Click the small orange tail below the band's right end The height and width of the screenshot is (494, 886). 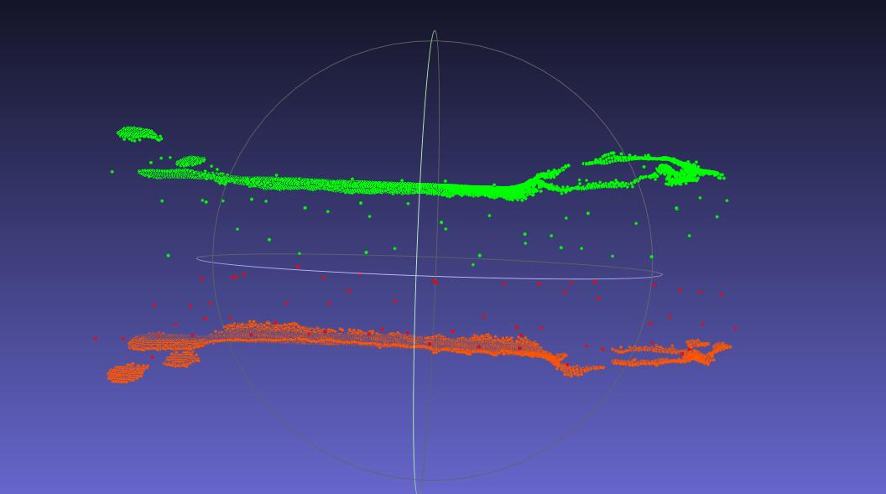tap(583, 368)
